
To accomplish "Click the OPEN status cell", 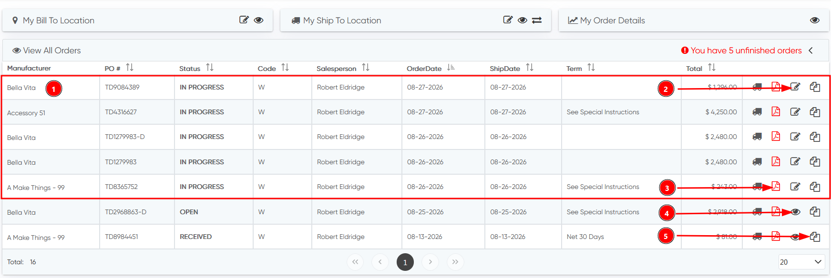I will [x=189, y=212].
